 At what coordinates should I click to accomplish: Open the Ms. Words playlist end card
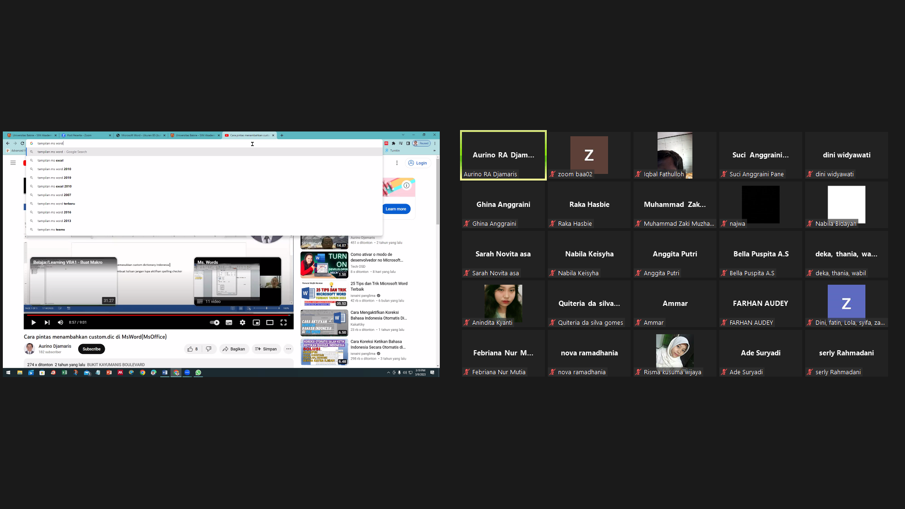(x=238, y=281)
